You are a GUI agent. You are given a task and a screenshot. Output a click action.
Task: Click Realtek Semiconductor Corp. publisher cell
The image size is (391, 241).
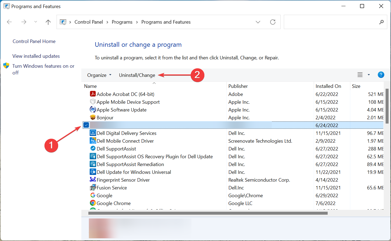pyautogui.click(x=259, y=180)
